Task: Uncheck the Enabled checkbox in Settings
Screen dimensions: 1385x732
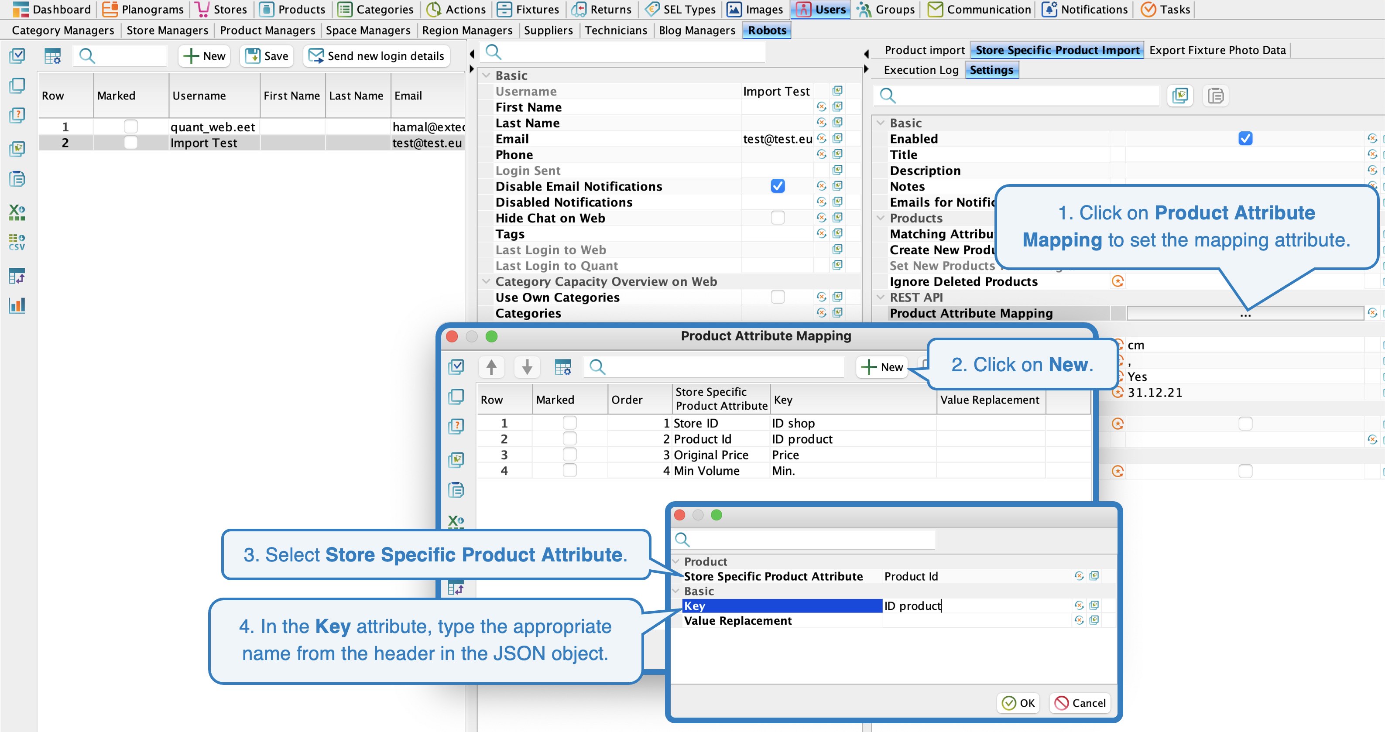Action: tap(1245, 139)
